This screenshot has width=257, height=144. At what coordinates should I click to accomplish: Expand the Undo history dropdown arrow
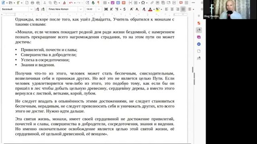(75, 3)
